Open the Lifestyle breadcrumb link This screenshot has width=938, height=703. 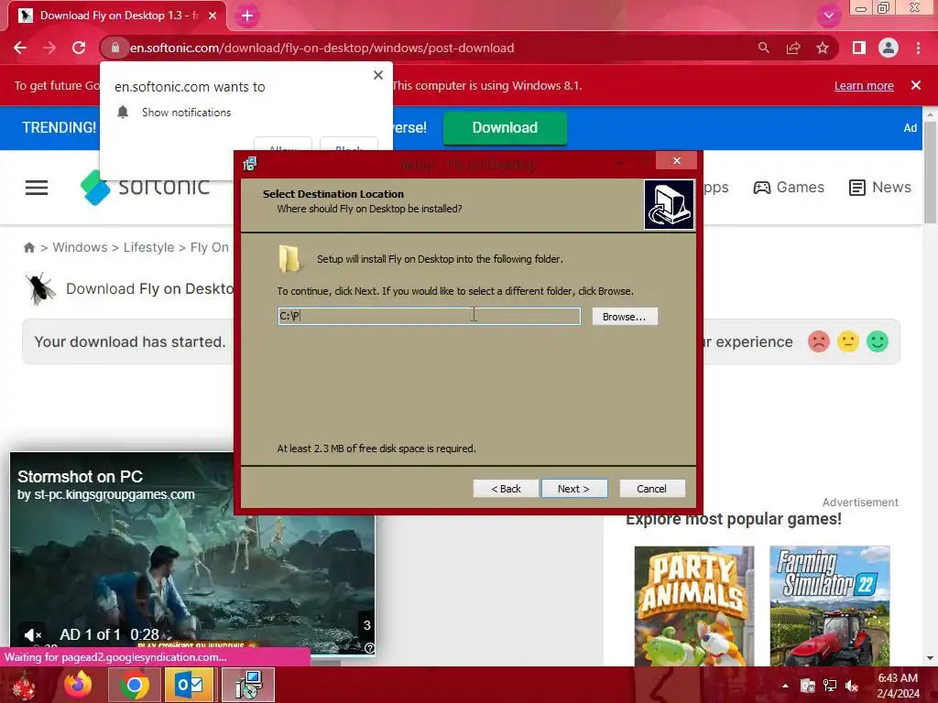click(149, 247)
